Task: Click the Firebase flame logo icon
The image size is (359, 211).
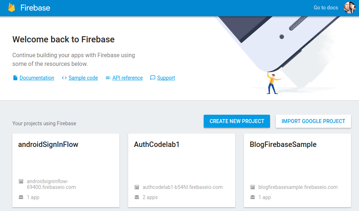Action: coord(12,8)
